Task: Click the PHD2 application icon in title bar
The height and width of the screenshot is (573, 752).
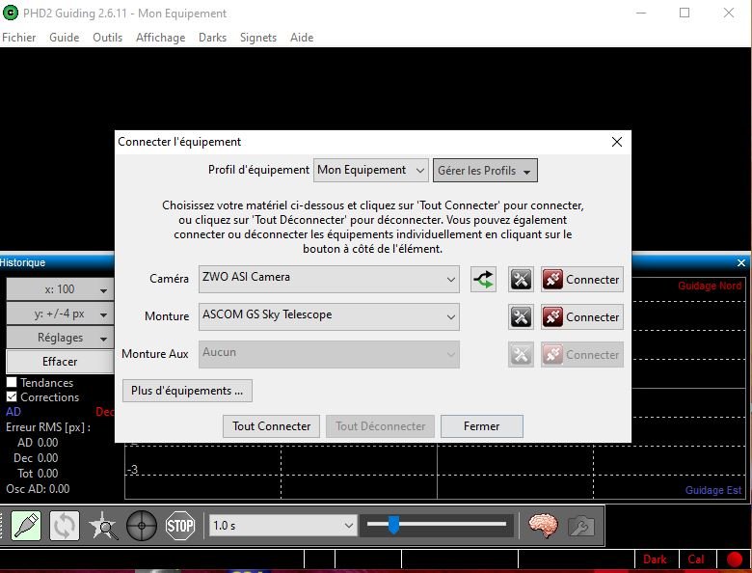Action: [x=10, y=13]
